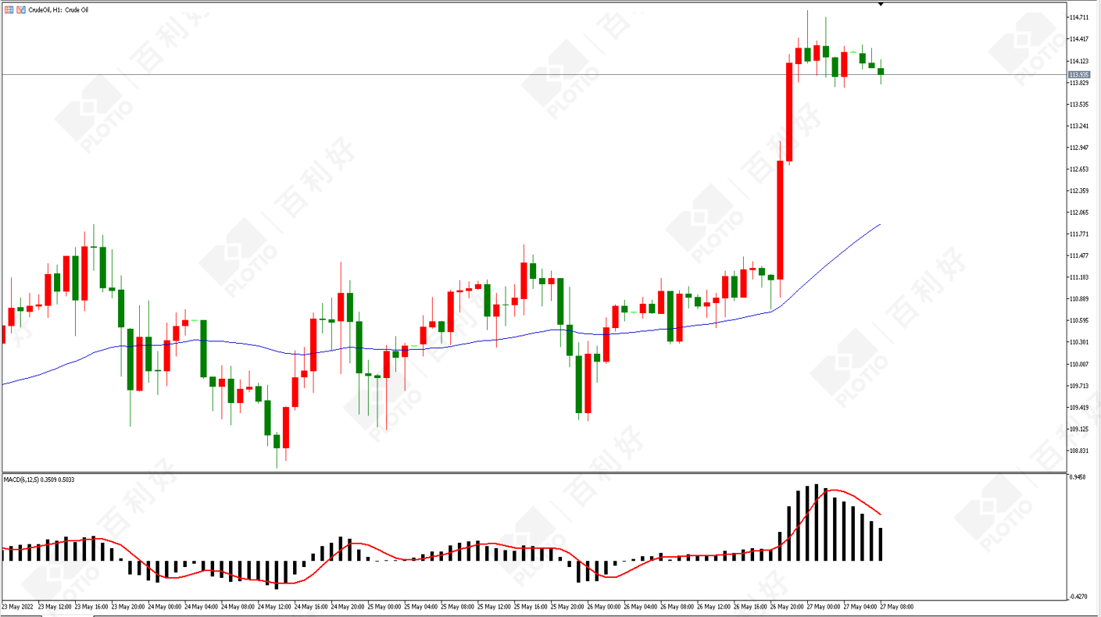The height and width of the screenshot is (617, 1101).
Task: Select the current price label 113.935
Action: tap(1079, 75)
